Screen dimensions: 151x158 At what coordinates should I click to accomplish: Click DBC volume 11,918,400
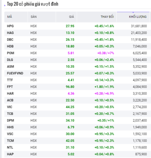pyautogui.click(x=139, y=39)
